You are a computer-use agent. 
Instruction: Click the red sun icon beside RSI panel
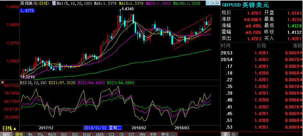(2, 83)
